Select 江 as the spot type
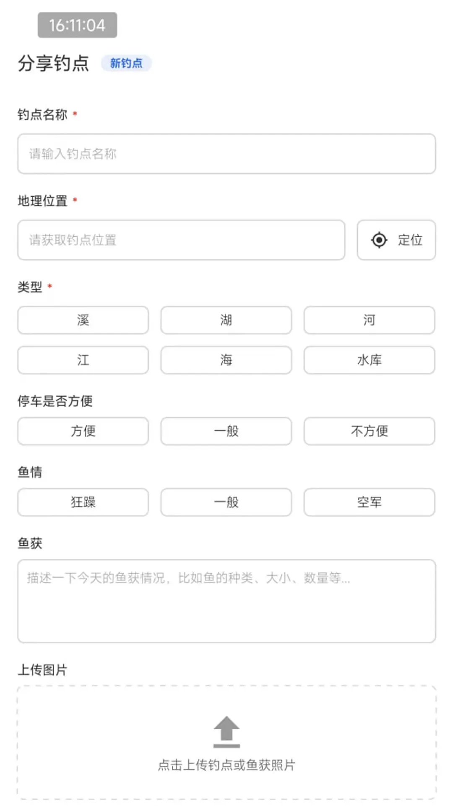This screenshot has width=453, height=806. 82,360
